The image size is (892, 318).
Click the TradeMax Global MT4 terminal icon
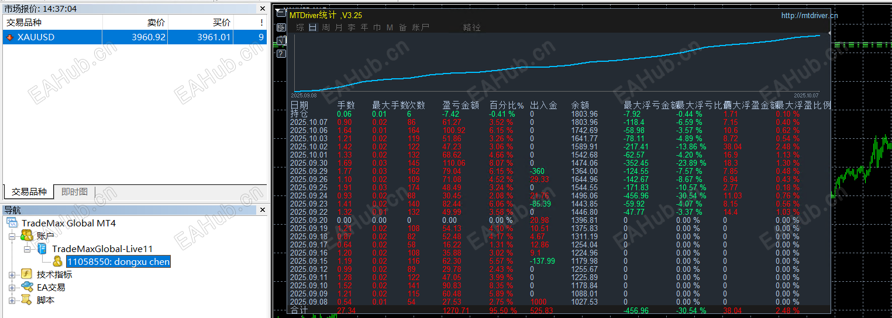point(12,223)
